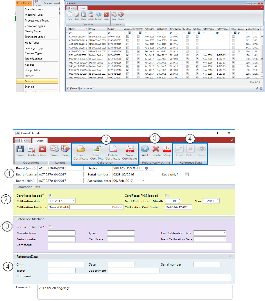265x301 pixels.
Task: Click Clean layout icon in Board Details
Action: (65, 149)
